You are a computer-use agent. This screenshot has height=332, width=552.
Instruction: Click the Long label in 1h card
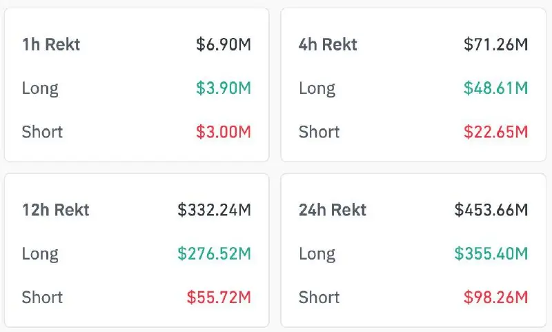(x=40, y=88)
